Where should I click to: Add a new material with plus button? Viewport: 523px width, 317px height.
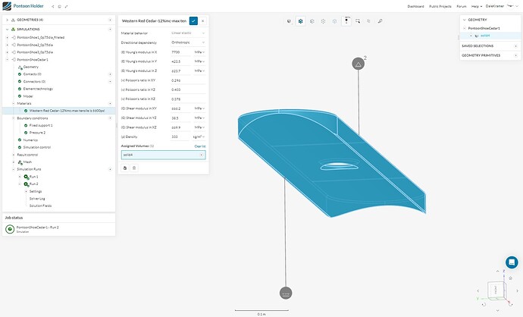111,103
